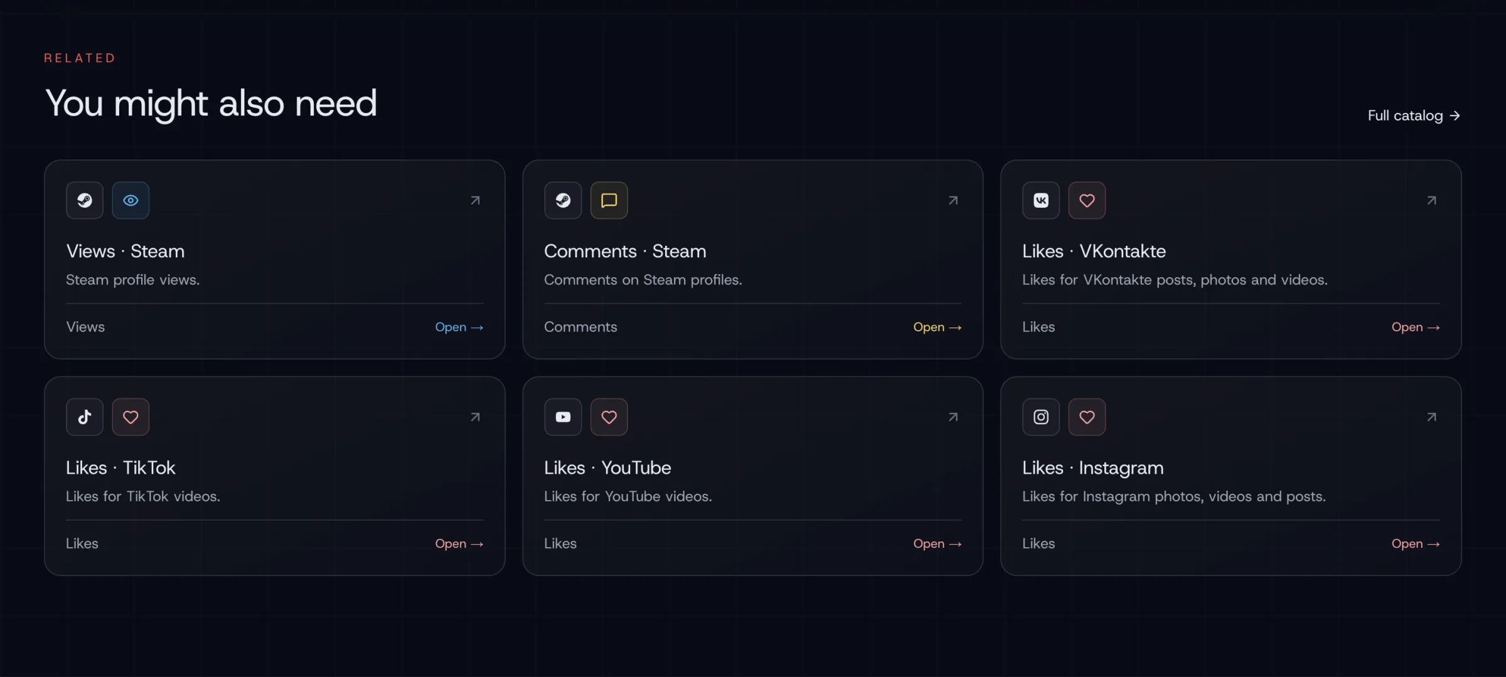Click the Instagram logo icon
Image resolution: width=1506 pixels, height=677 pixels.
pyautogui.click(x=1040, y=417)
